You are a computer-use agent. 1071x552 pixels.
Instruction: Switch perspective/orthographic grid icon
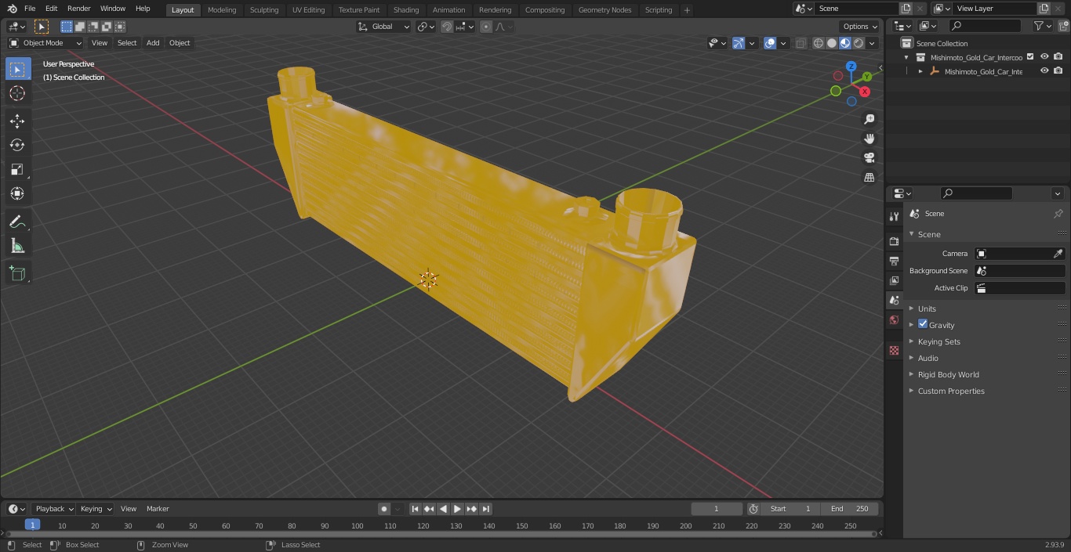coord(869,178)
